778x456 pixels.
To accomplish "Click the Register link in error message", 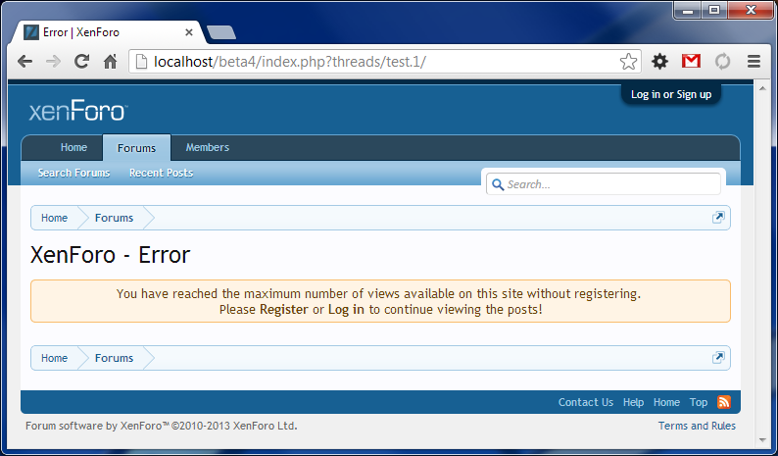I will coord(283,309).
